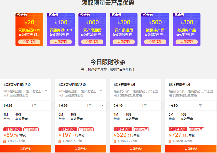This screenshot has height=153, width=217.
Task: Click 1M 带宽 in the ¥89.76 card
Action: pyautogui.click(x=7, y=117)
